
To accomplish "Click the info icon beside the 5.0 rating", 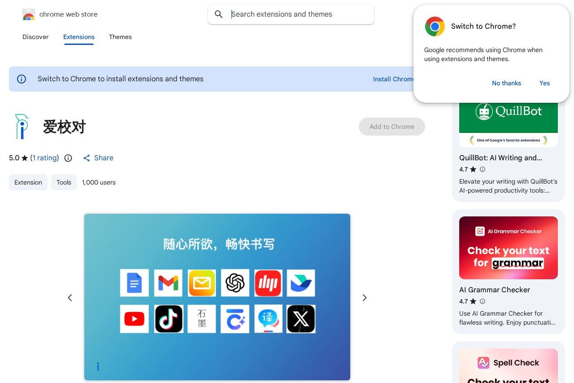I will pyautogui.click(x=68, y=158).
